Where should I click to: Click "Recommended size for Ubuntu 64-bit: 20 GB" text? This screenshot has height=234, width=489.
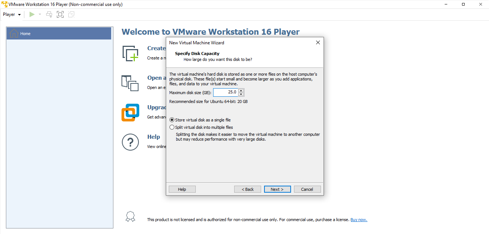point(208,101)
